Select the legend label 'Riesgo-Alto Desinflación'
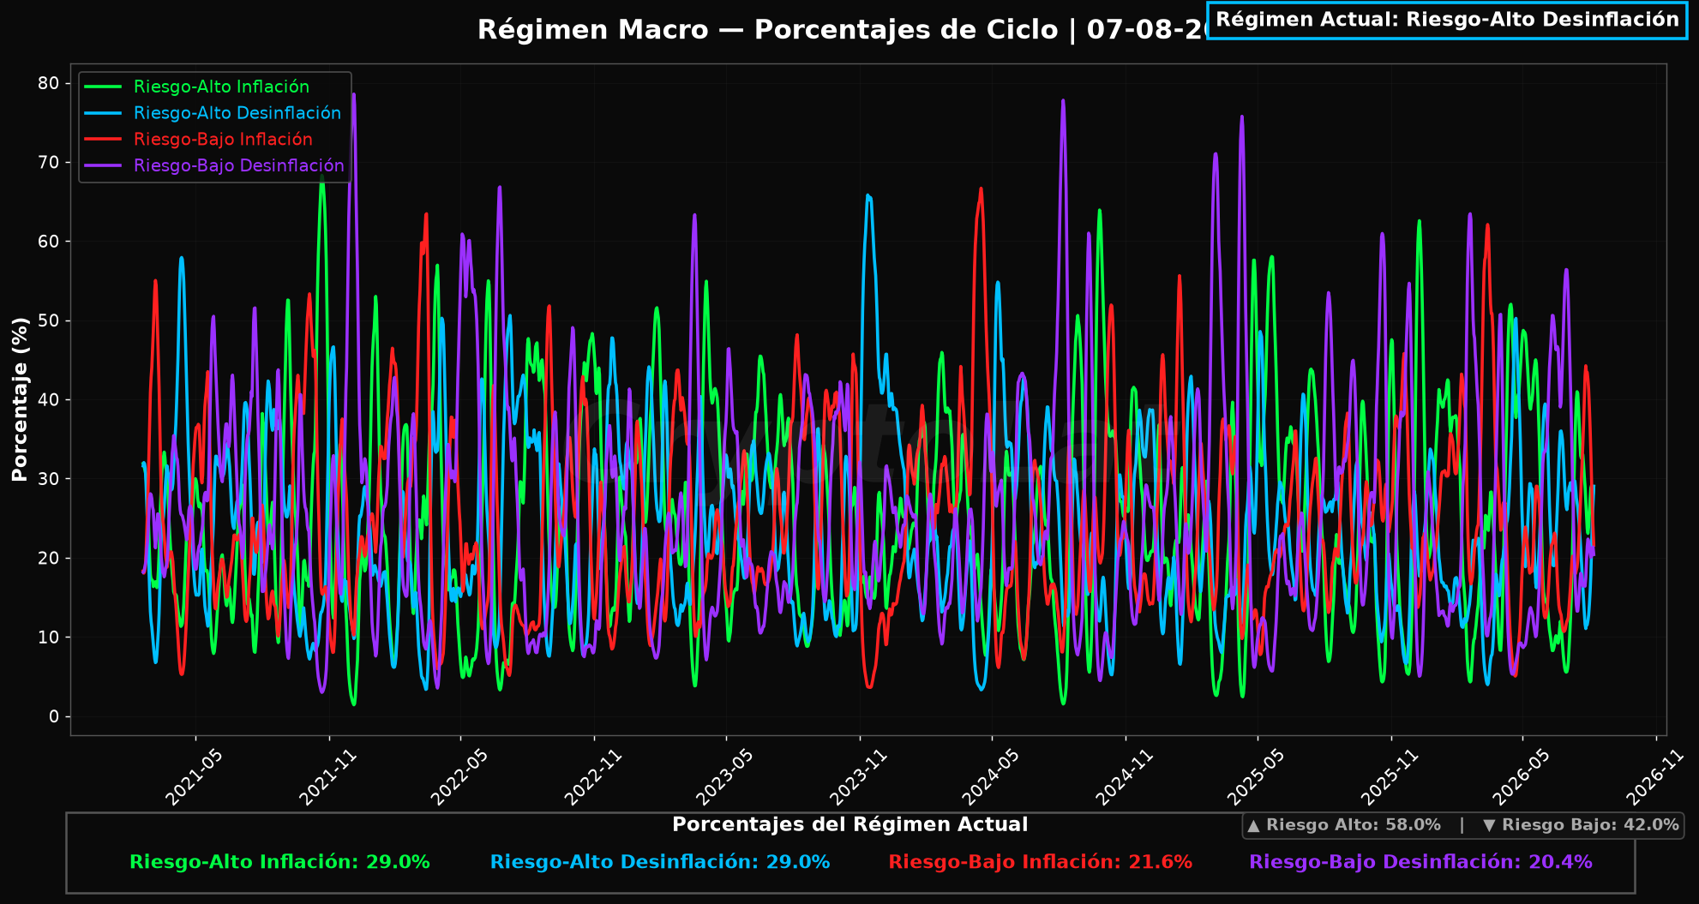1699x904 pixels. [237, 113]
